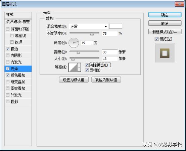Open the 颜色叠加 settings panel
This screenshot has width=186, height=151.
pyautogui.click(x=18, y=75)
